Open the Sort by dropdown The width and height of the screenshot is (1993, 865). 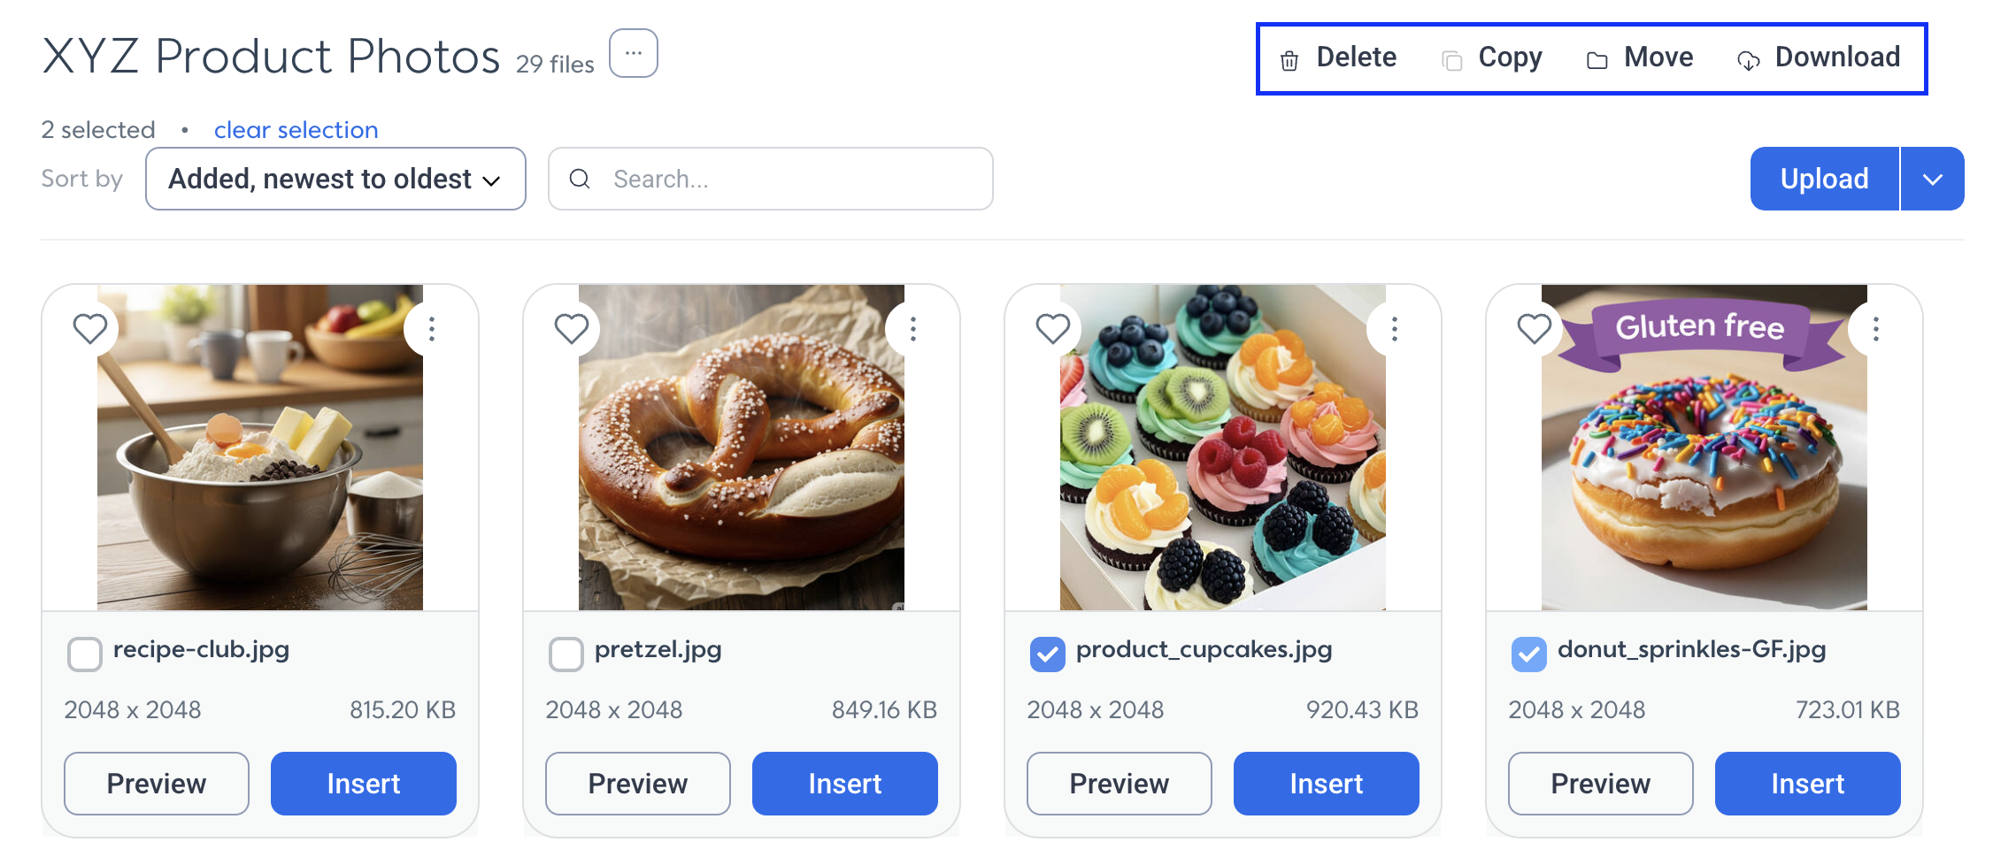[335, 179]
